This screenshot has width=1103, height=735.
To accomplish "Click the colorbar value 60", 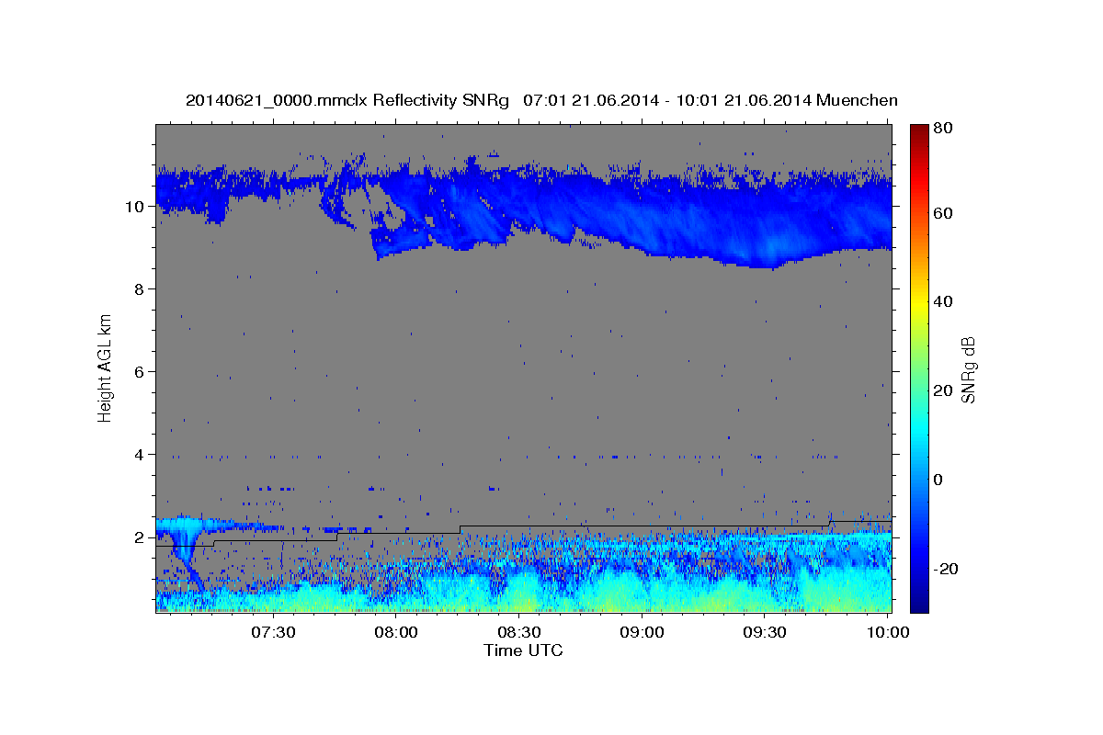I will tap(943, 213).
